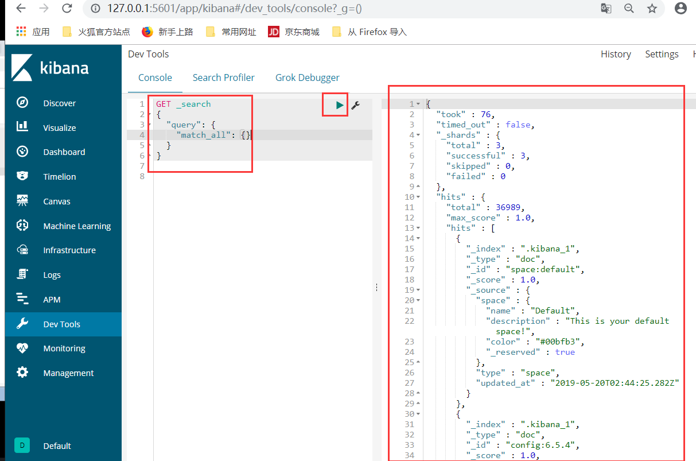Collapse request body fold arrow at line 2
The height and width of the screenshot is (461, 696).
click(150, 114)
